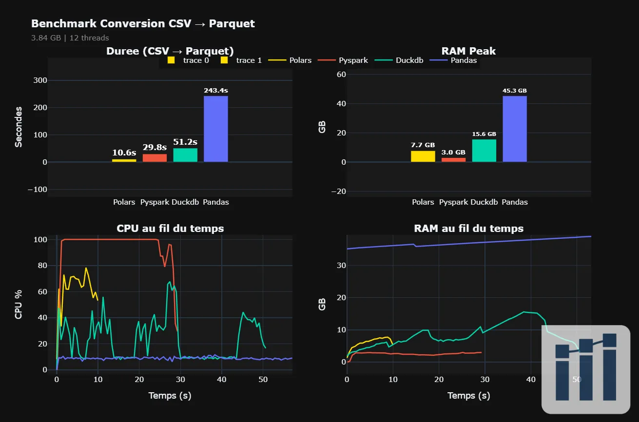The height and width of the screenshot is (422, 639).
Task: Select the Duckdb 51.2s duration bar
Action: pos(185,155)
